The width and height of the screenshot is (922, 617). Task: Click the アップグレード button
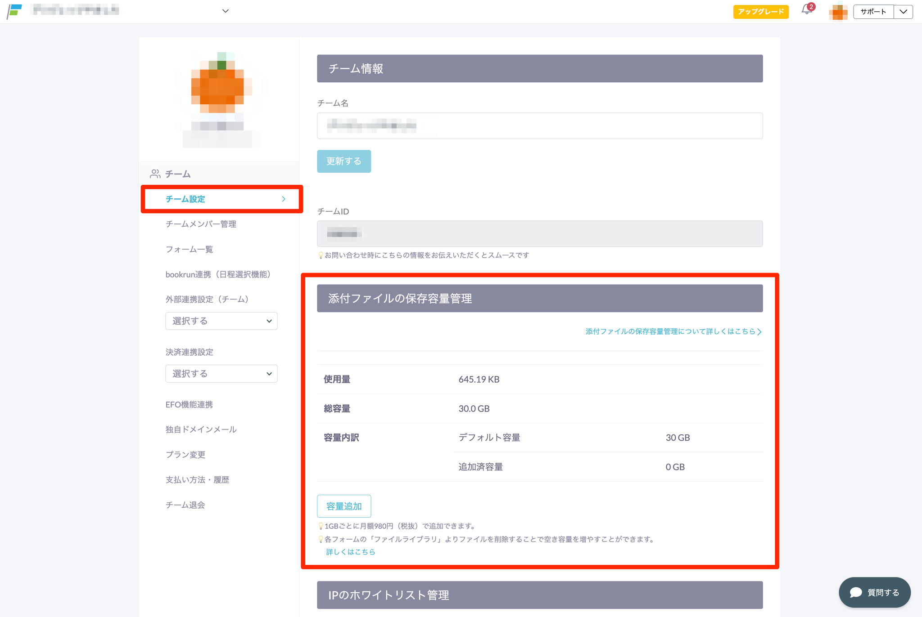(760, 12)
